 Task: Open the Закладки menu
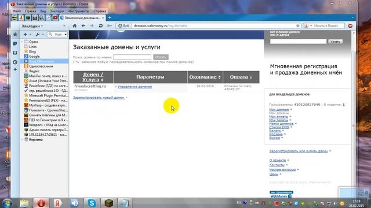pyautogui.click(x=57, y=11)
